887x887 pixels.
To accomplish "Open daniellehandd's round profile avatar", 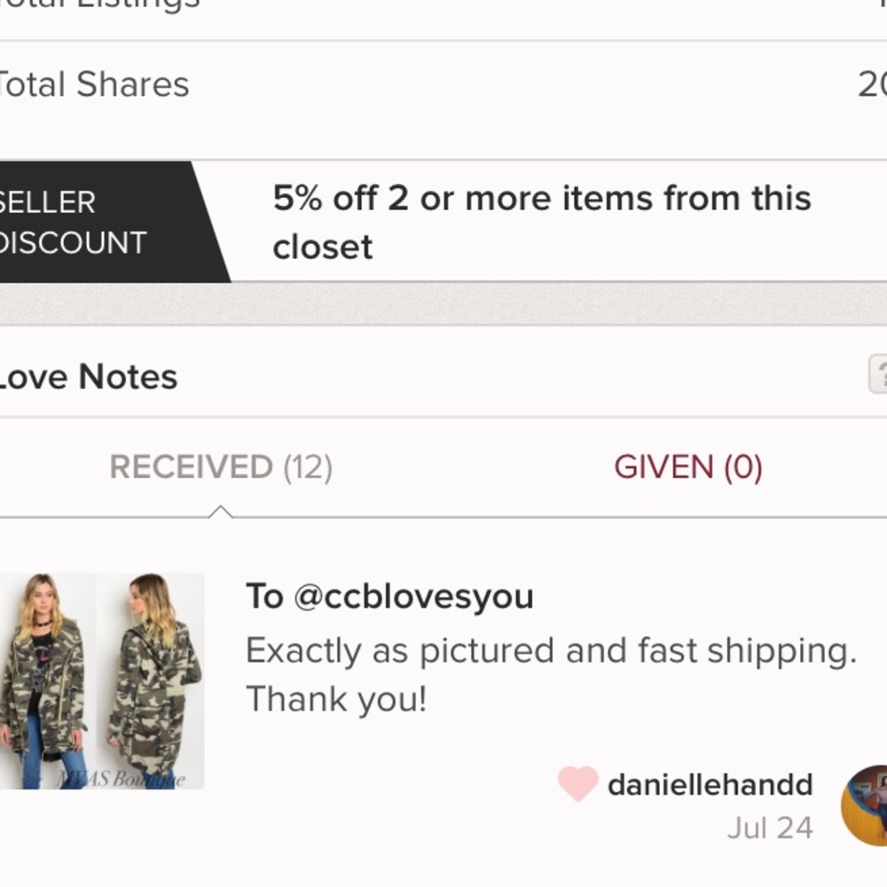I will coord(865,805).
